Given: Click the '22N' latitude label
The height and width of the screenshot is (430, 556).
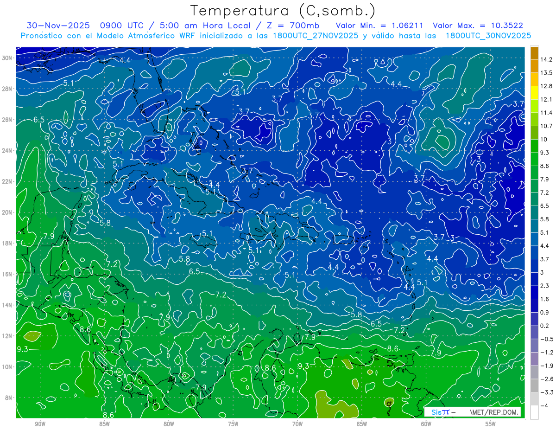Looking at the screenshot, I should (x=6, y=181).
